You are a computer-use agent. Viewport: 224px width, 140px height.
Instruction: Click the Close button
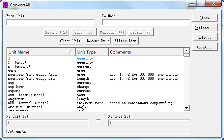(x=204, y=18)
